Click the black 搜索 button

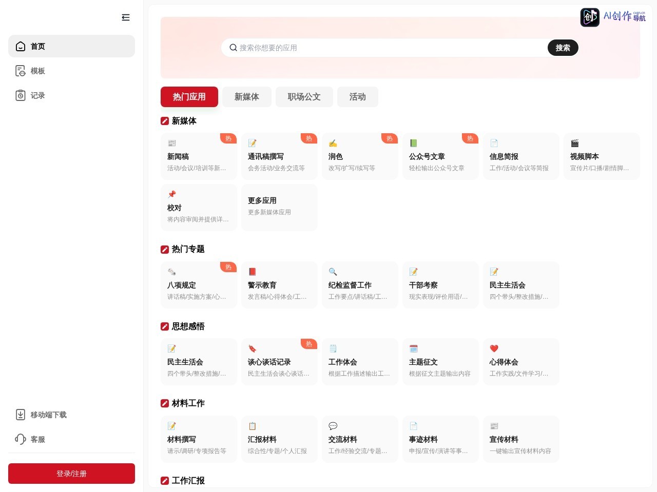pyautogui.click(x=563, y=48)
